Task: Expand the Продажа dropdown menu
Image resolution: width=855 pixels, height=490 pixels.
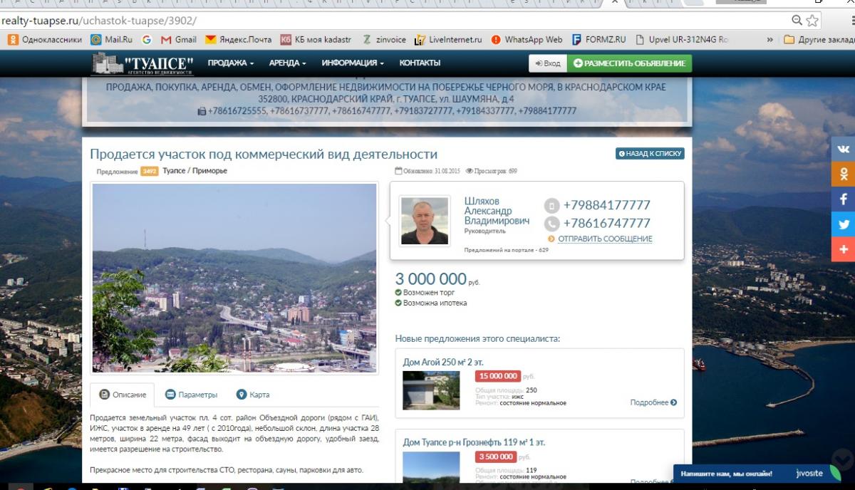Action: [x=230, y=63]
